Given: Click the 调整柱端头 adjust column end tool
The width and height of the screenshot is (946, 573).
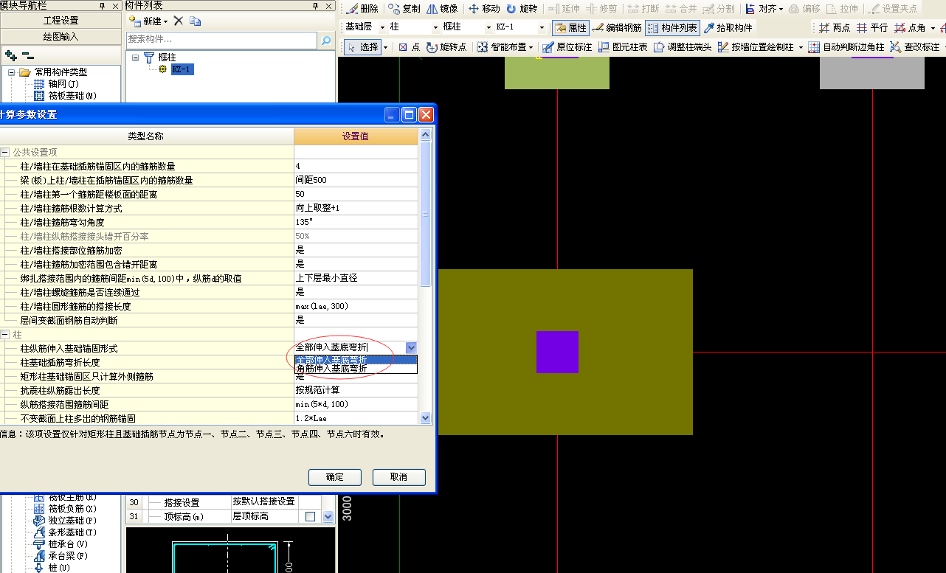Looking at the screenshot, I should 682,47.
